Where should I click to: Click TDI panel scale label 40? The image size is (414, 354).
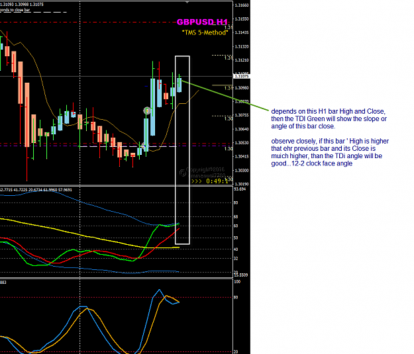(x=236, y=249)
